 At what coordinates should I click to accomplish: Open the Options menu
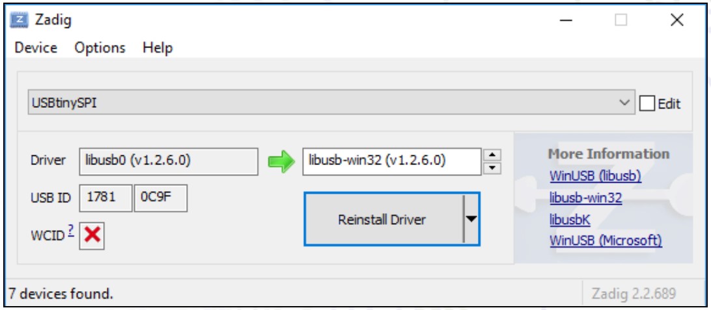click(x=100, y=48)
